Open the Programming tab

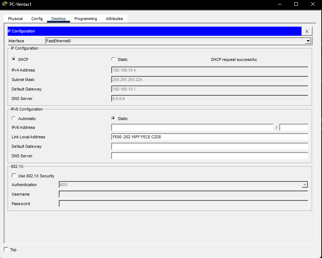[x=86, y=19]
